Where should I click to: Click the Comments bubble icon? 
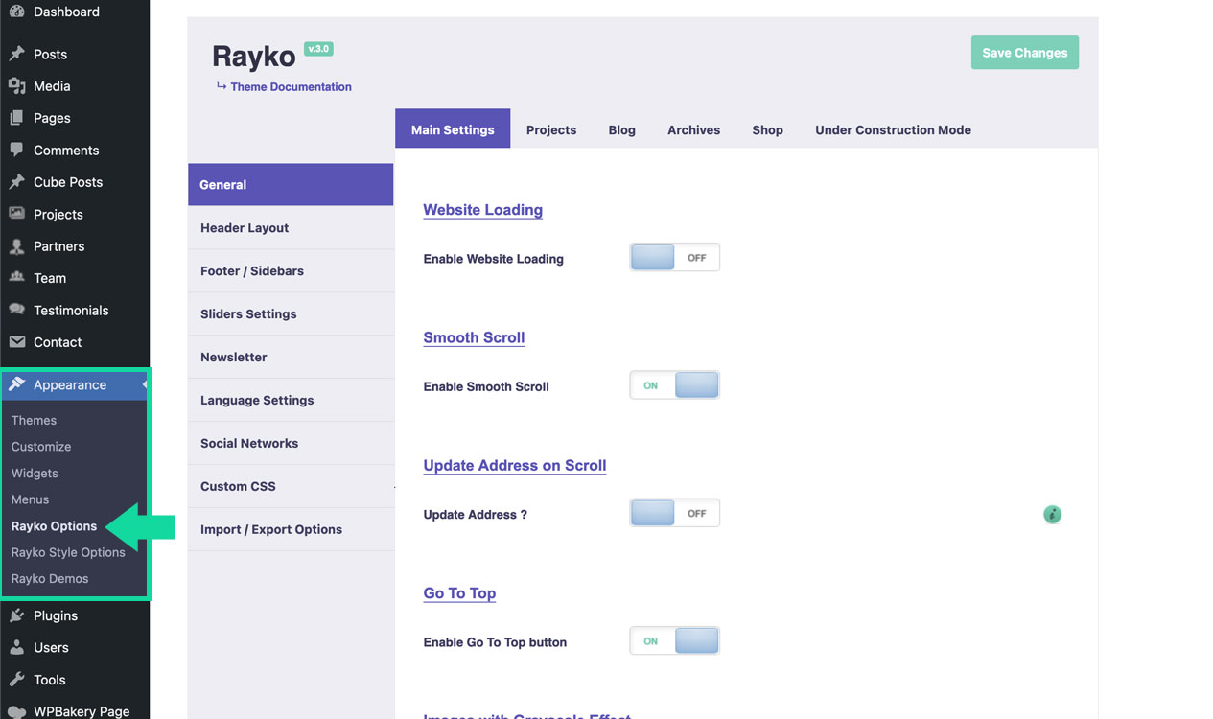(x=16, y=150)
